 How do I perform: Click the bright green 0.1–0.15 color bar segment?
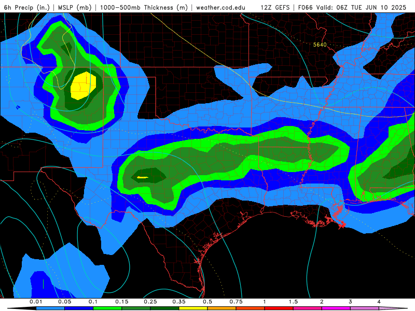[x=107, y=308]
